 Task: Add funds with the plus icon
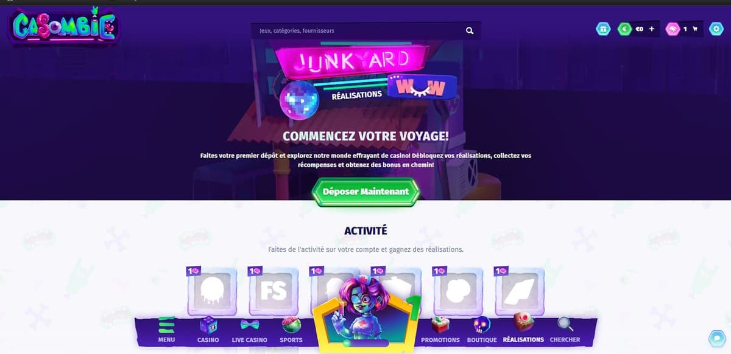coord(651,29)
